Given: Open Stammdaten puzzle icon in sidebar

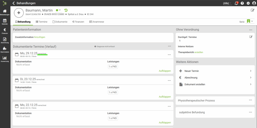Looking at the screenshot, I should (x=5, y=49).
